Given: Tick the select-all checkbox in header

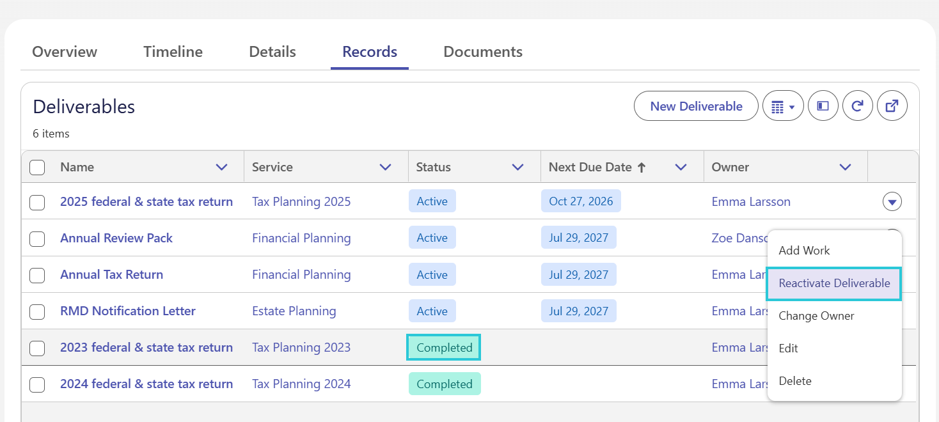Looking at the screenshot, I should (x=37, y=167).
